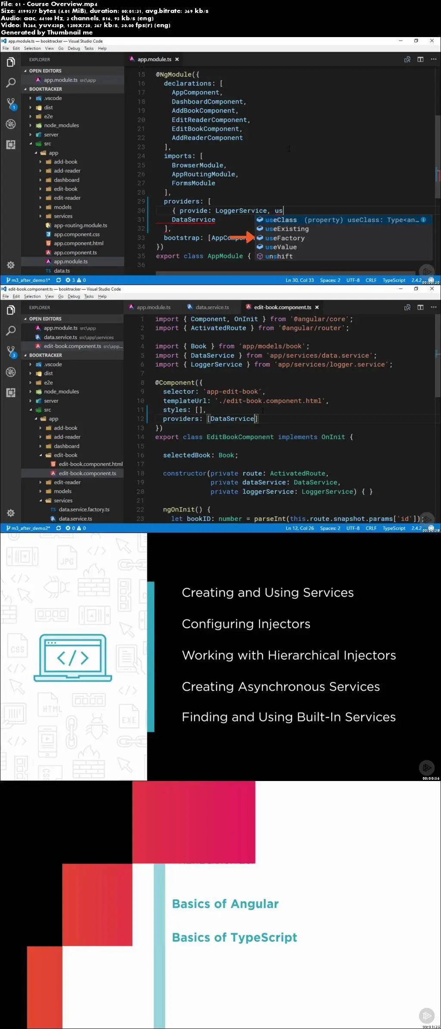
Task: Choose the useValue autocomplete suggestion
Action: tap(344, 247)
